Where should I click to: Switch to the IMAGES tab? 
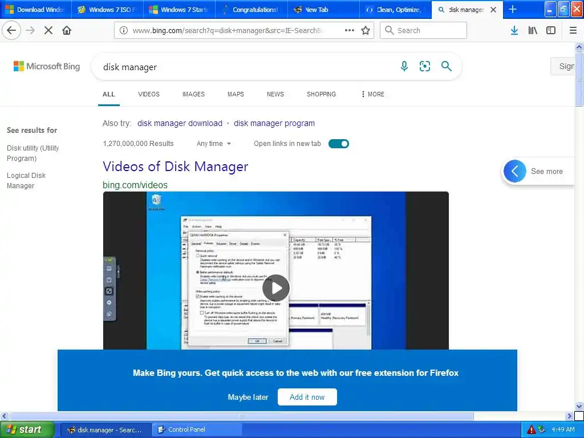coord(193,94)
